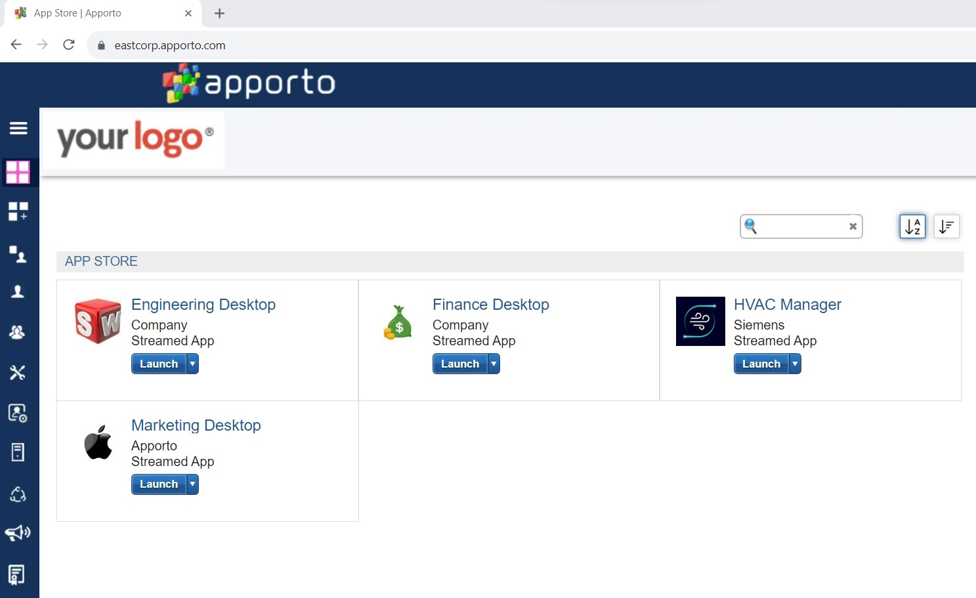Screen dimensions: 976x598
Task: Launch HVAC Manager
Action: click(x=761, y=364)
